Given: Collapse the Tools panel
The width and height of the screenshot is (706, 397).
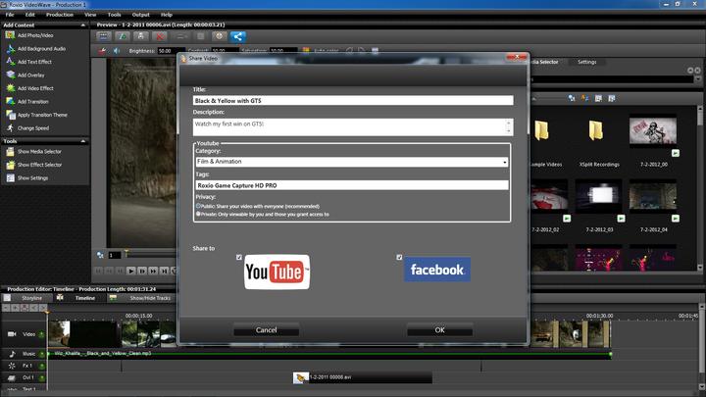Looking at the screenshot, I should (x=82, y=141).
